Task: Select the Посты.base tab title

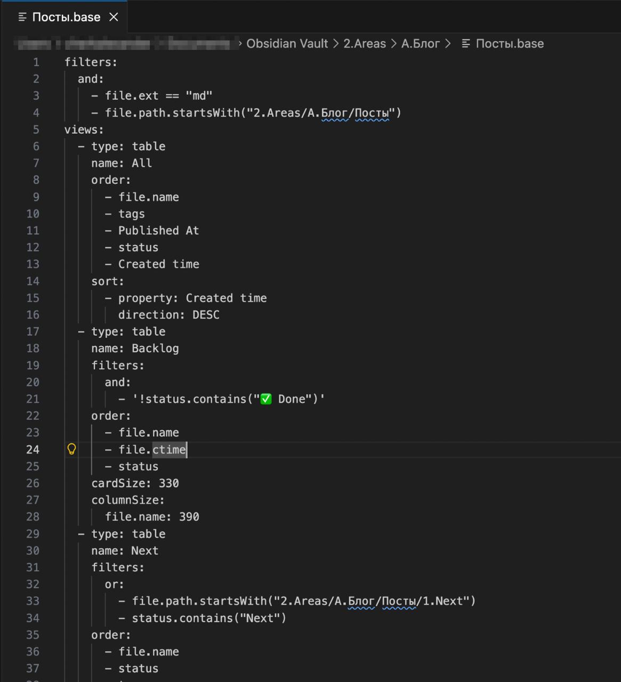Action: coord(66,17)
